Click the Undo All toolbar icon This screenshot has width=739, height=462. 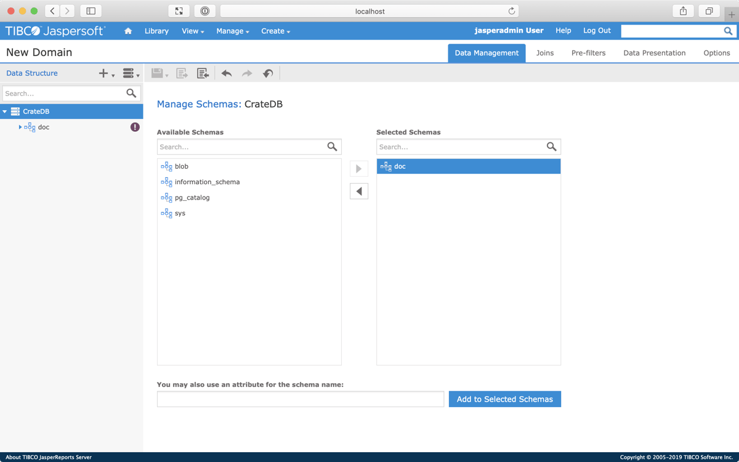click(x=267, y=73)
